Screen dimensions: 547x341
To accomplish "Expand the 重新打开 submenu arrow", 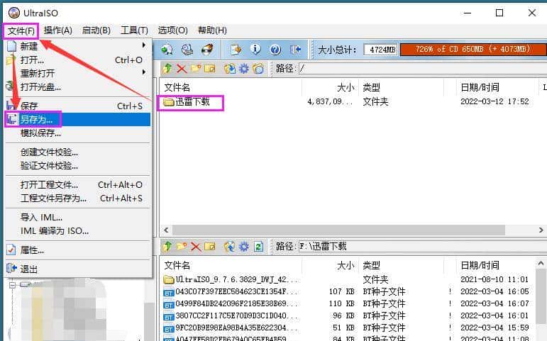I will 144,72.
